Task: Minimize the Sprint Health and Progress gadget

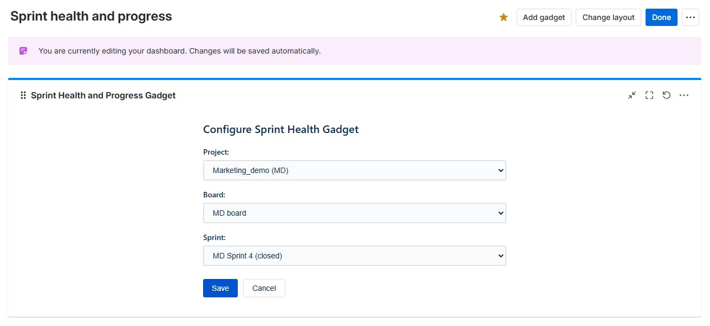Action: pos(632,95)
